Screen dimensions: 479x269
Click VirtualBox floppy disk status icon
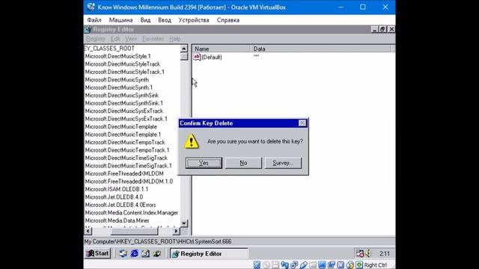click(x=275, y=265)
